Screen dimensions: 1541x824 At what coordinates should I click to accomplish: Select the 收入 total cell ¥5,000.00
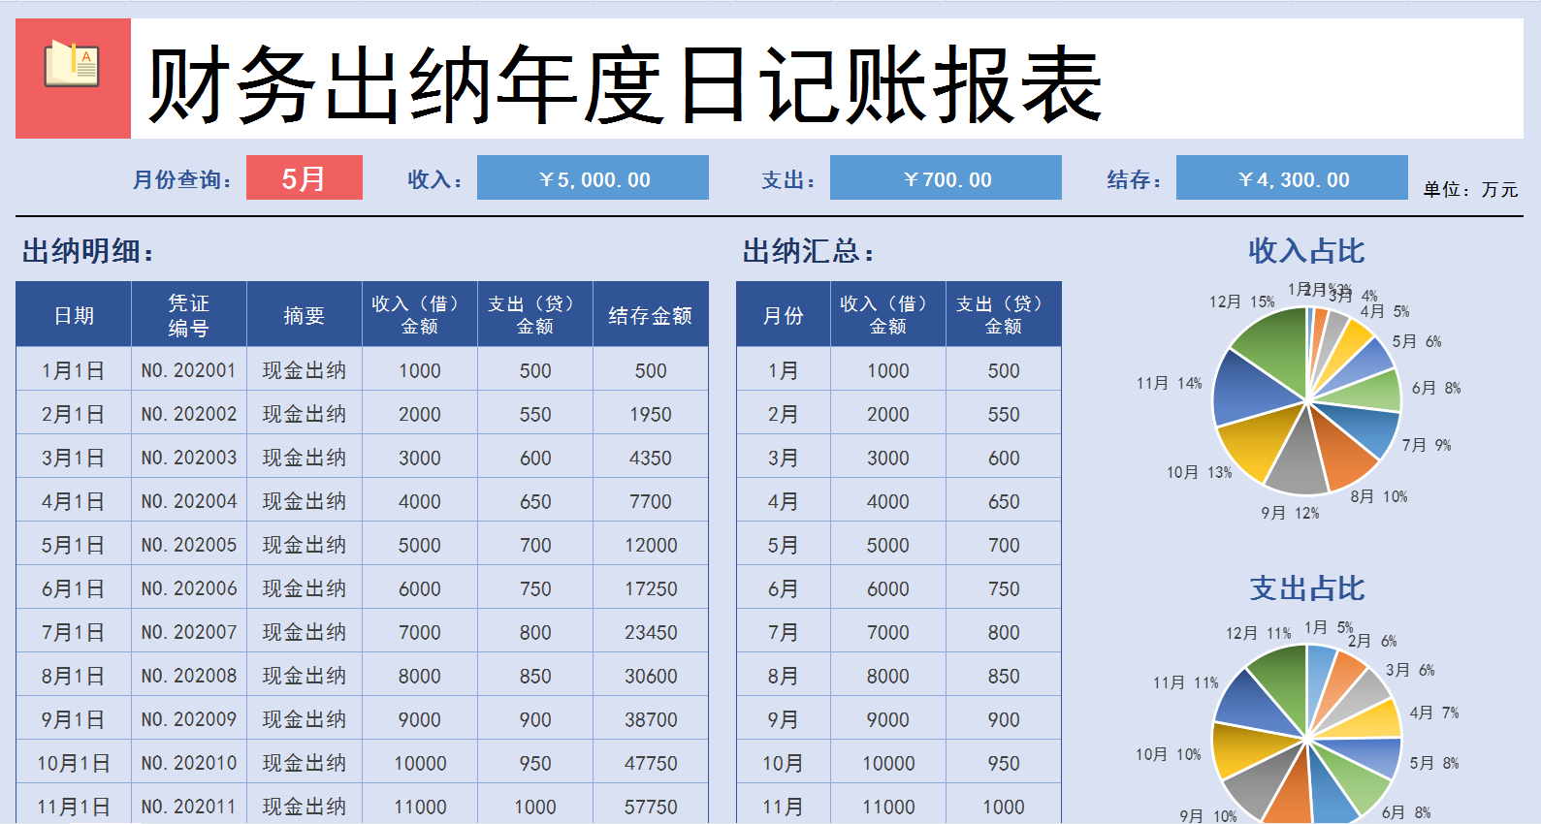[x=593, y=178]
